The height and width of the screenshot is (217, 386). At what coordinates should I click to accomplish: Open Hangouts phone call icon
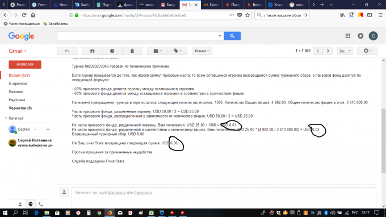[x=41, y=204]
